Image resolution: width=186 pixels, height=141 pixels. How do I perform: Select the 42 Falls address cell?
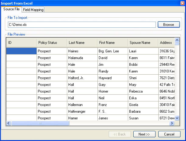pos(167,85)
